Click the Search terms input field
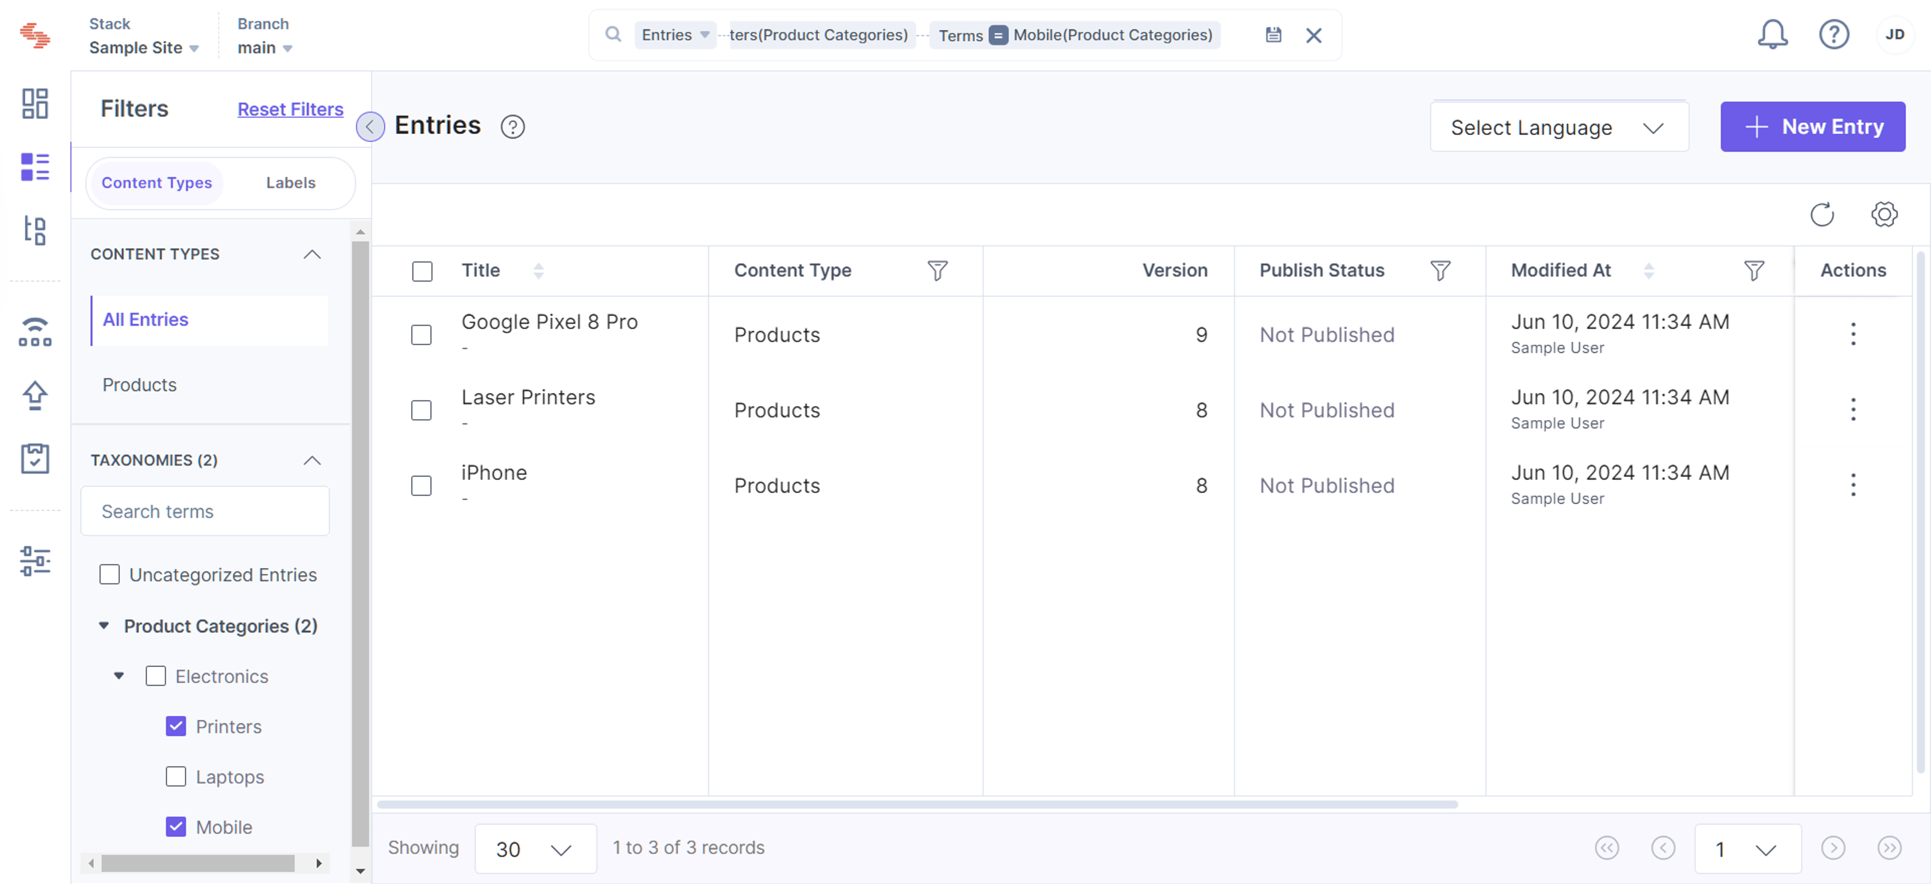 [x=205, y=511]
